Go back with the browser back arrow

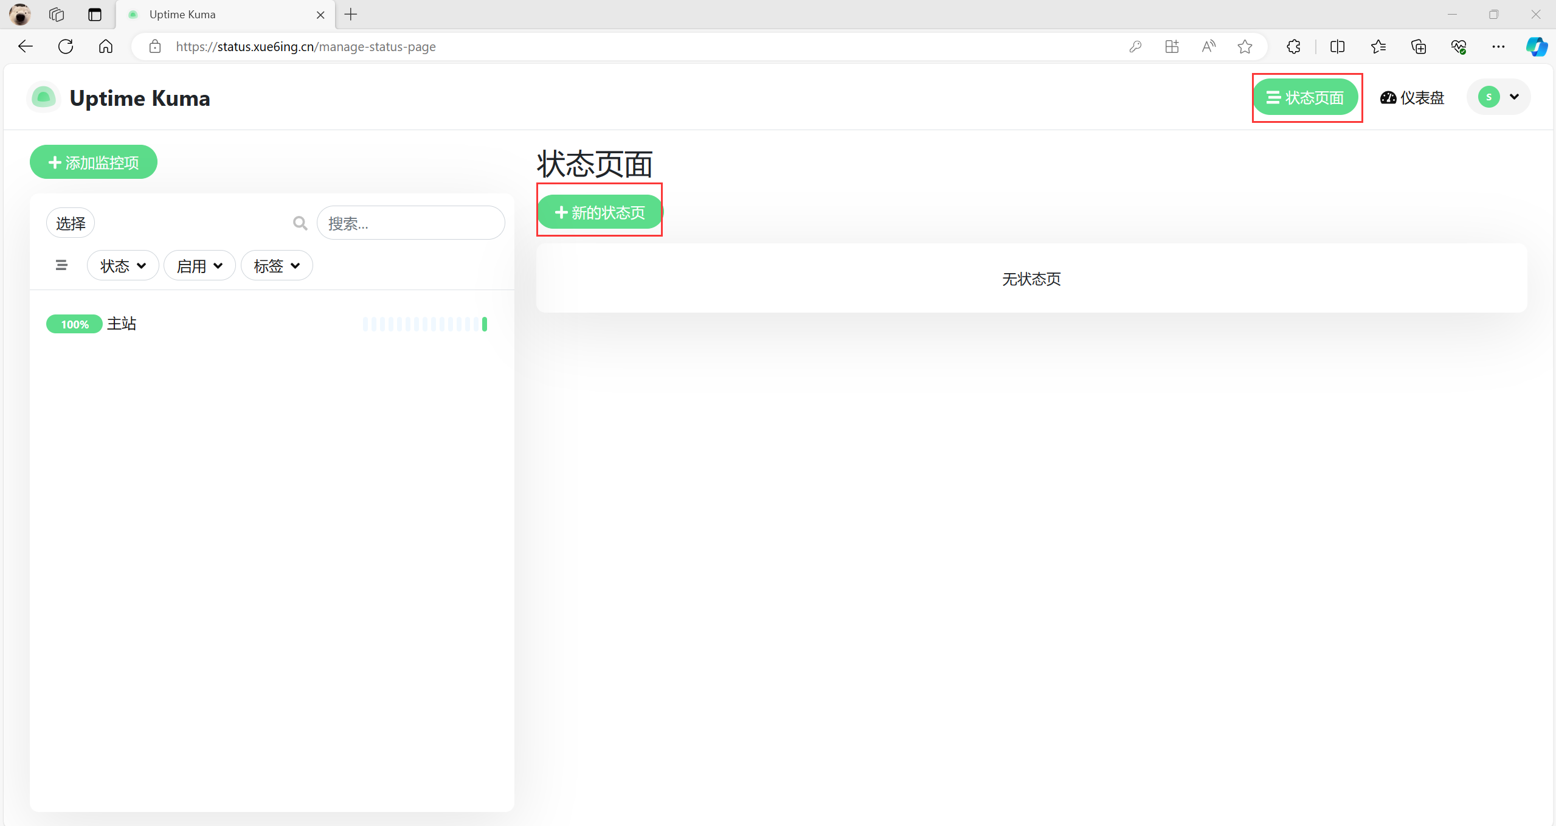pos(26,46)
